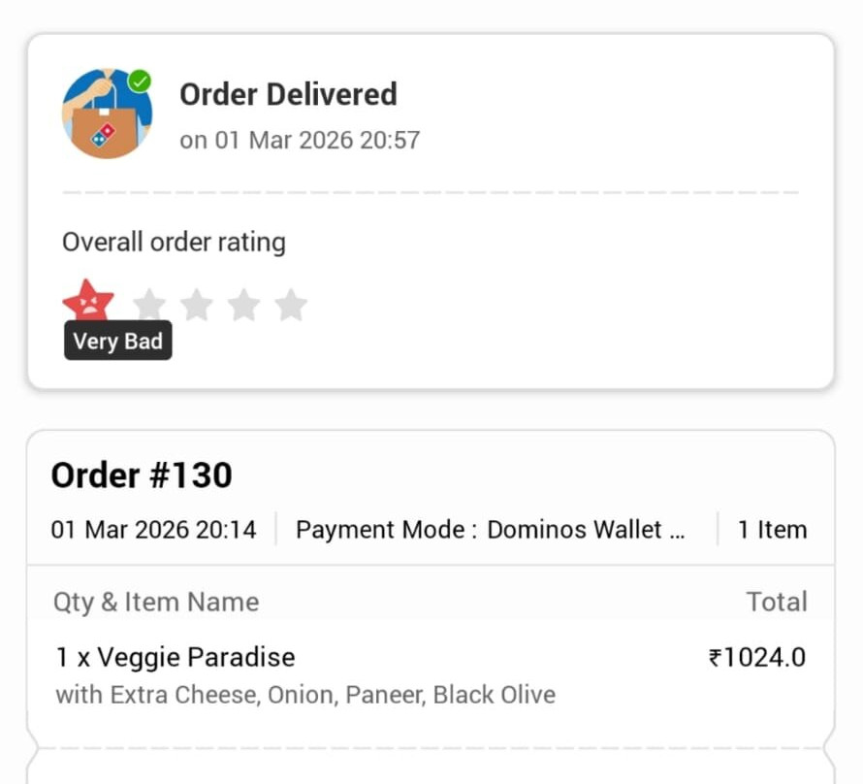863x784 pixels.
Task: Tap the Qty & Item Name column header
Action: (x=156, y=602)
